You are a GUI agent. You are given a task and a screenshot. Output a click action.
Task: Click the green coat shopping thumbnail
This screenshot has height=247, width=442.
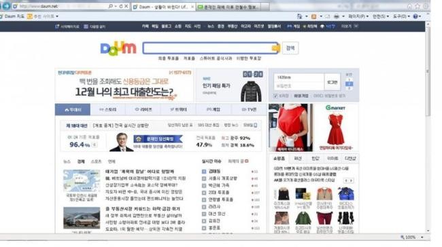(303, 218)
